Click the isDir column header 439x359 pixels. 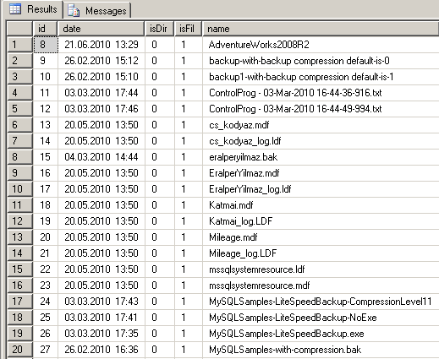(159, 29)
